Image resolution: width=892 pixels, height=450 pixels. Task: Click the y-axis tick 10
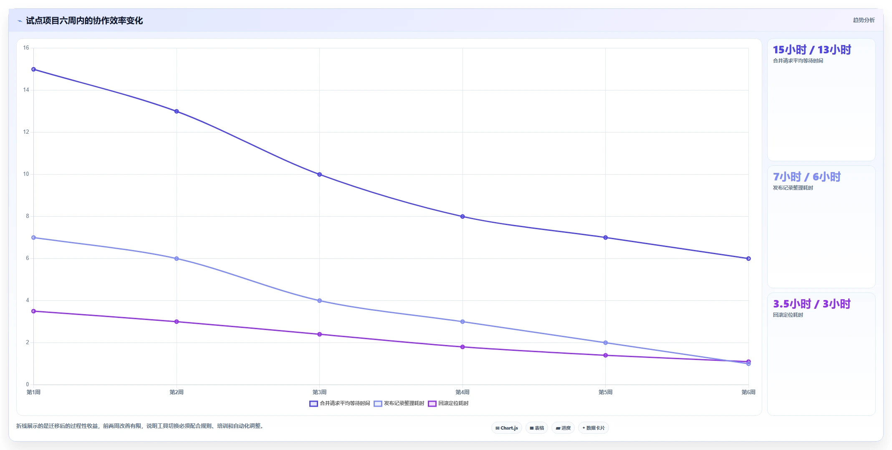click(26, 174)
